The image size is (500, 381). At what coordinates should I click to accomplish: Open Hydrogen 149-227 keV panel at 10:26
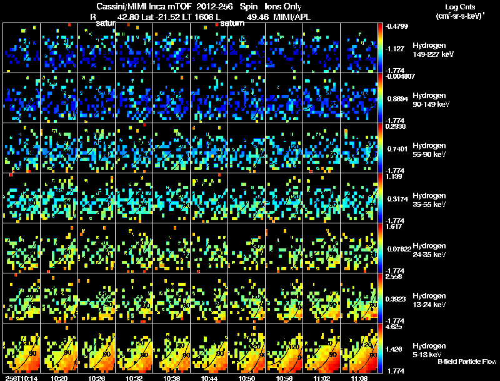(97, 48)
